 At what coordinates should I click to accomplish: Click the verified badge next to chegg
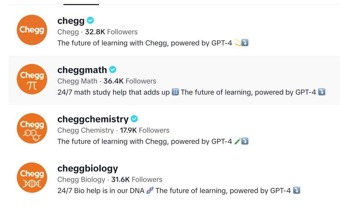point(90,21)
